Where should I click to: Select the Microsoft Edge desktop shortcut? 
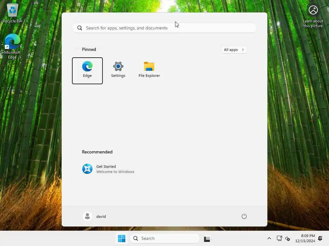[x=13, y=47]
